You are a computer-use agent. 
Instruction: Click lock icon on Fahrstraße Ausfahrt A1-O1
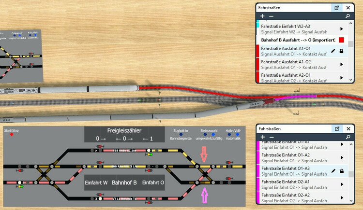tap(341, 51)
